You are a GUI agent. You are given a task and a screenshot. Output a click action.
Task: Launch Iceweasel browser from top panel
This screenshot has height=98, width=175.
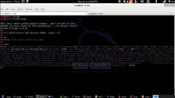point(27,1)
